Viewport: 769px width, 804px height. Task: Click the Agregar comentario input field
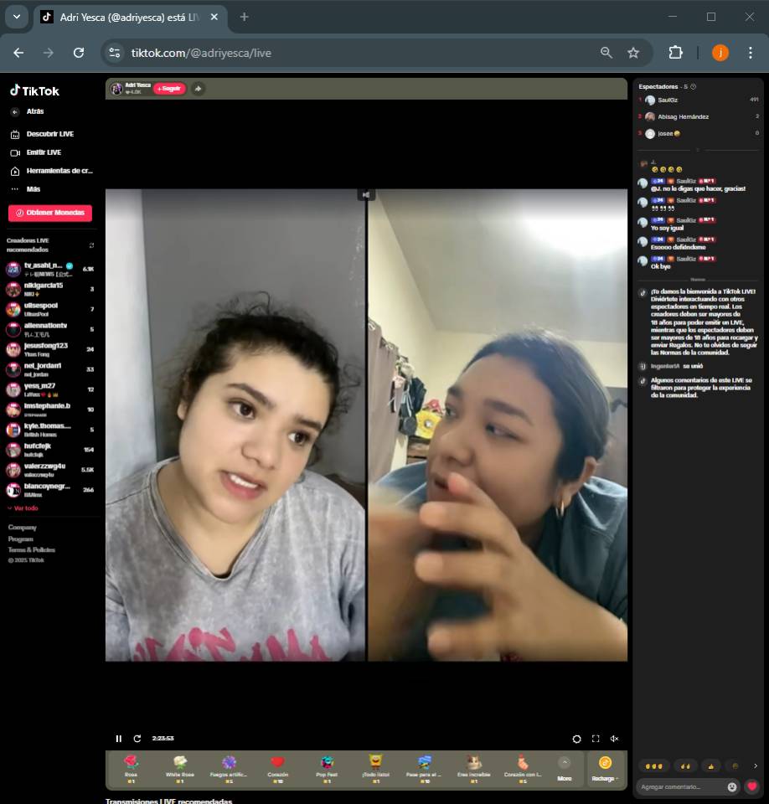[680, 786]
